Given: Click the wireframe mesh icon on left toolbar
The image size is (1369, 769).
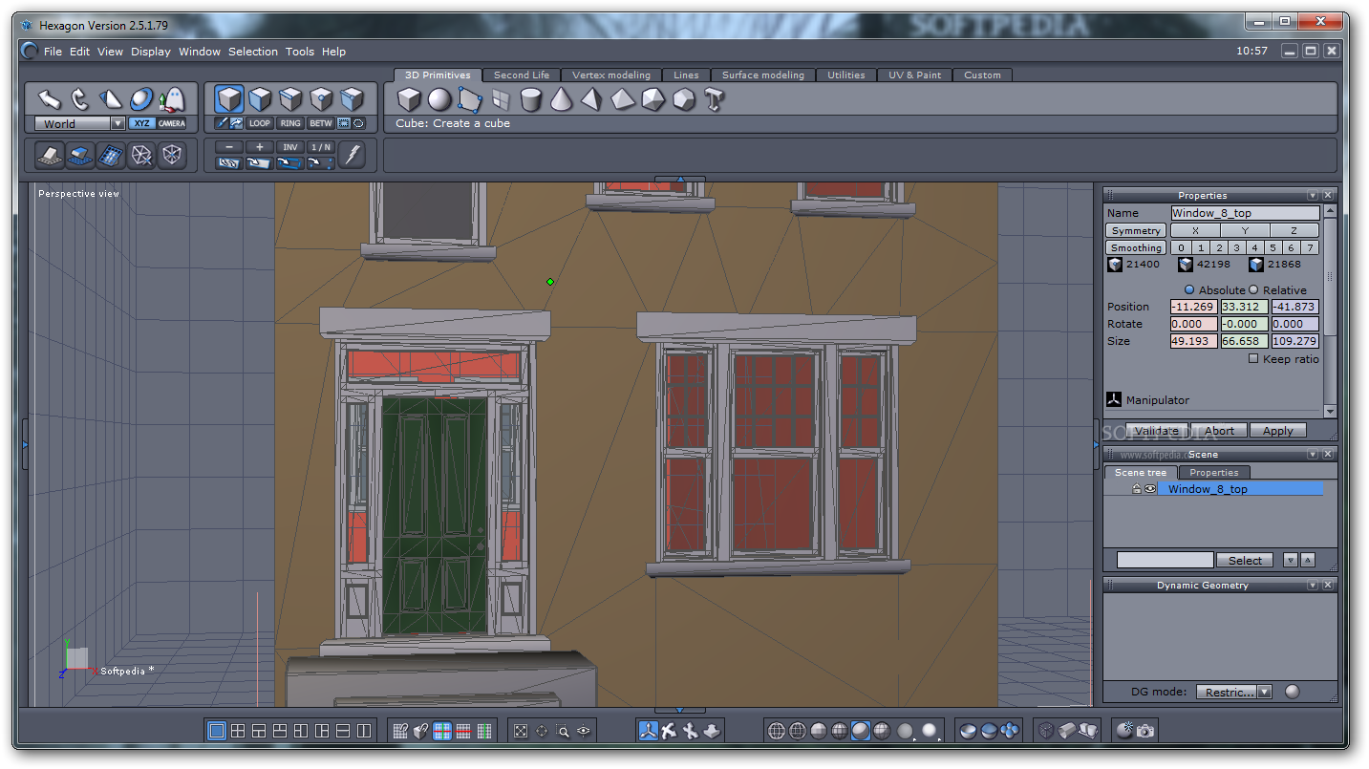Looking at the screenshot, I should [x=142, y=155].
